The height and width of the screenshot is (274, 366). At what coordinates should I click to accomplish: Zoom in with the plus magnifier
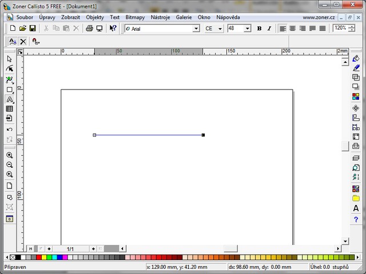[x=9, y=155]
